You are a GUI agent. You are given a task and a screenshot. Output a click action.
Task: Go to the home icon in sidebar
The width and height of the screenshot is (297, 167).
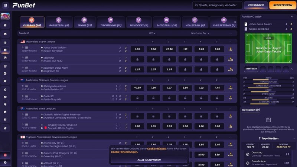click(x=5, y=34)
